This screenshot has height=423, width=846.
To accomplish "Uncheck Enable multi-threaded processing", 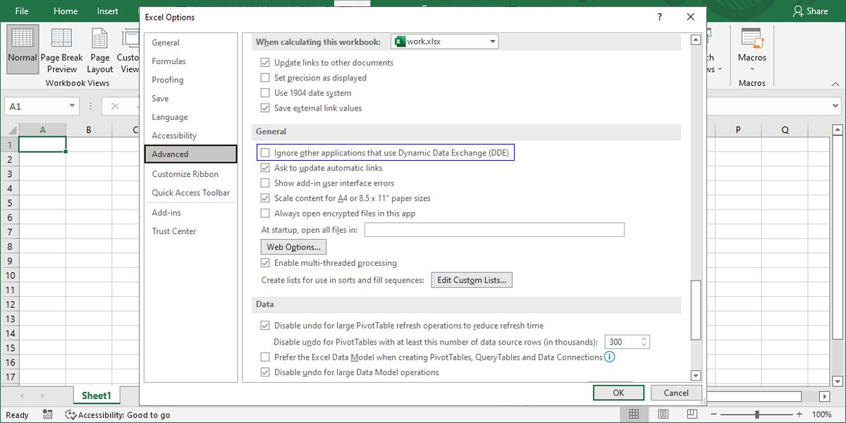I will (265, 263).
